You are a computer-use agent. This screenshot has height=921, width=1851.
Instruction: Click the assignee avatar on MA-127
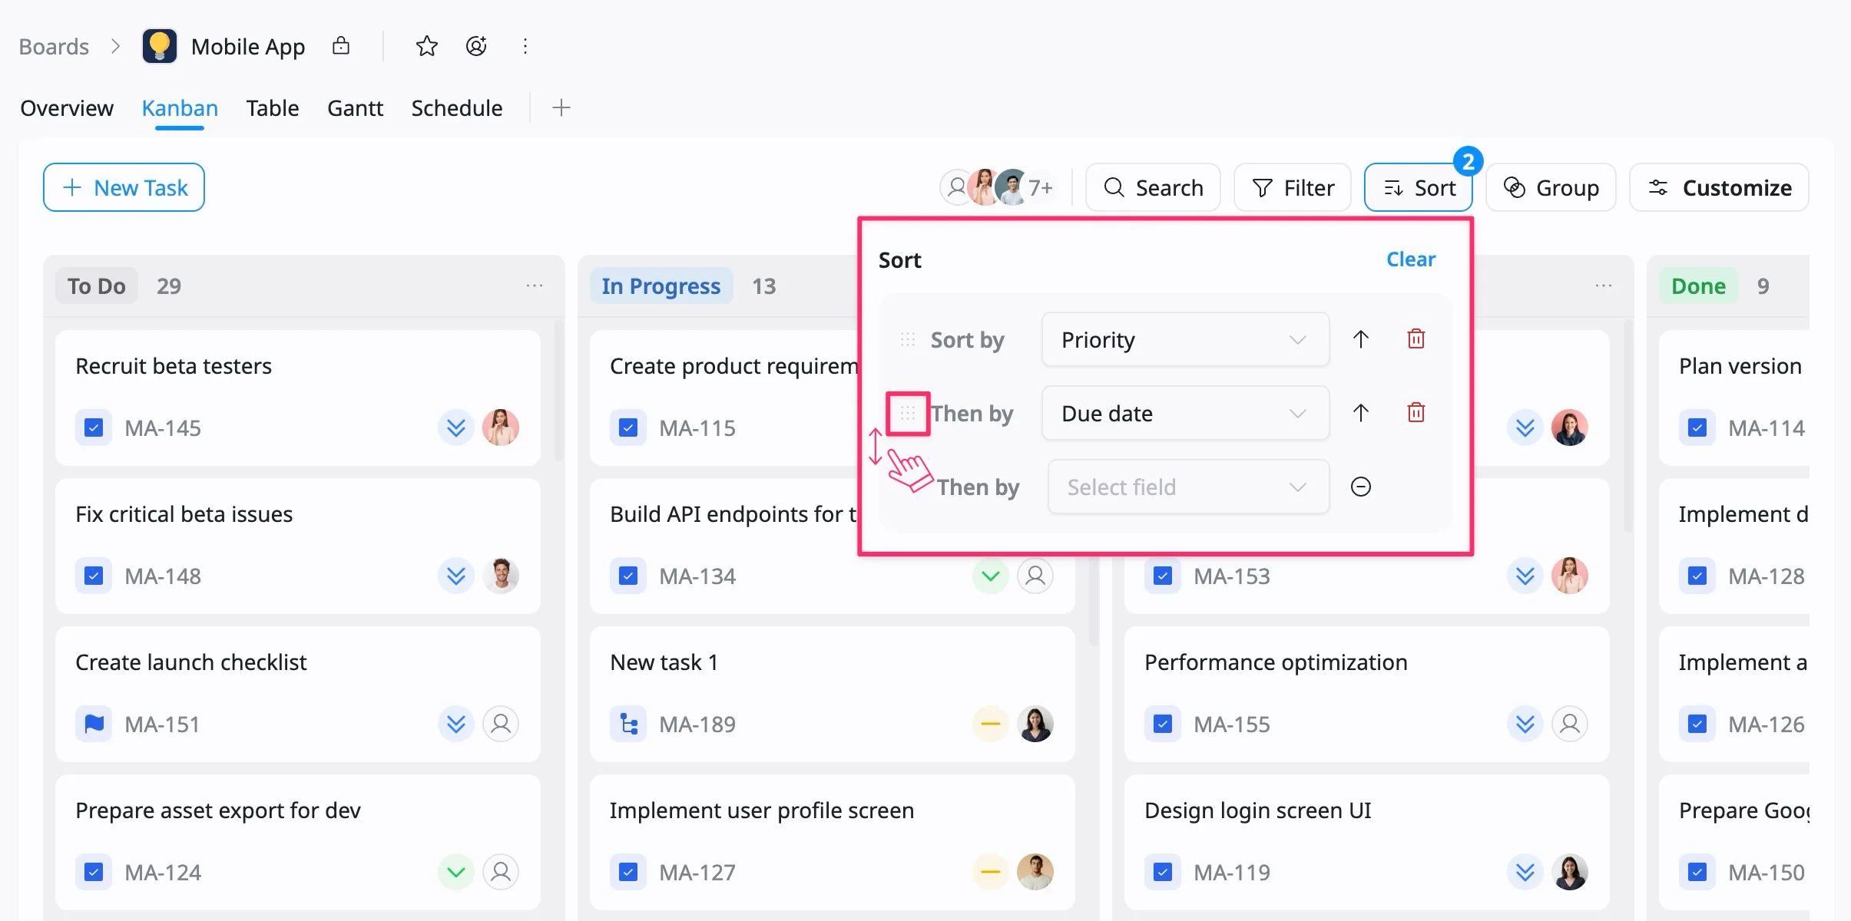(1035, 872)
